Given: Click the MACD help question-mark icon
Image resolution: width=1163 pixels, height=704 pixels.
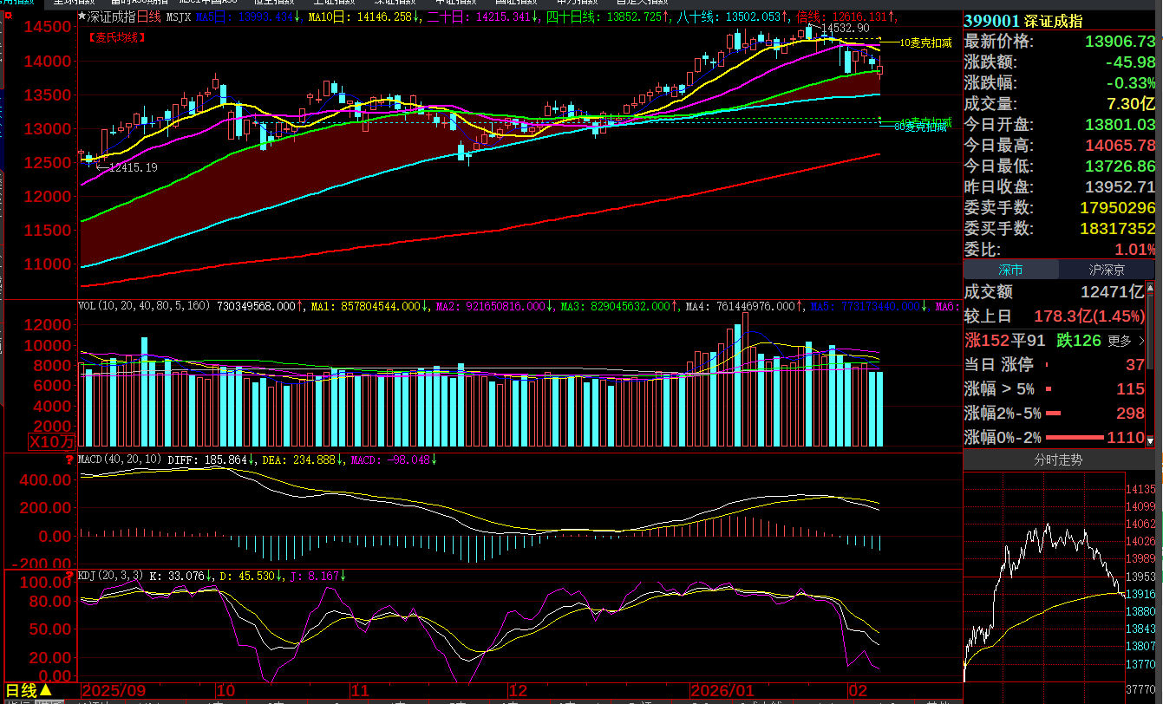Looking at the screenshot, I should 69,460.
